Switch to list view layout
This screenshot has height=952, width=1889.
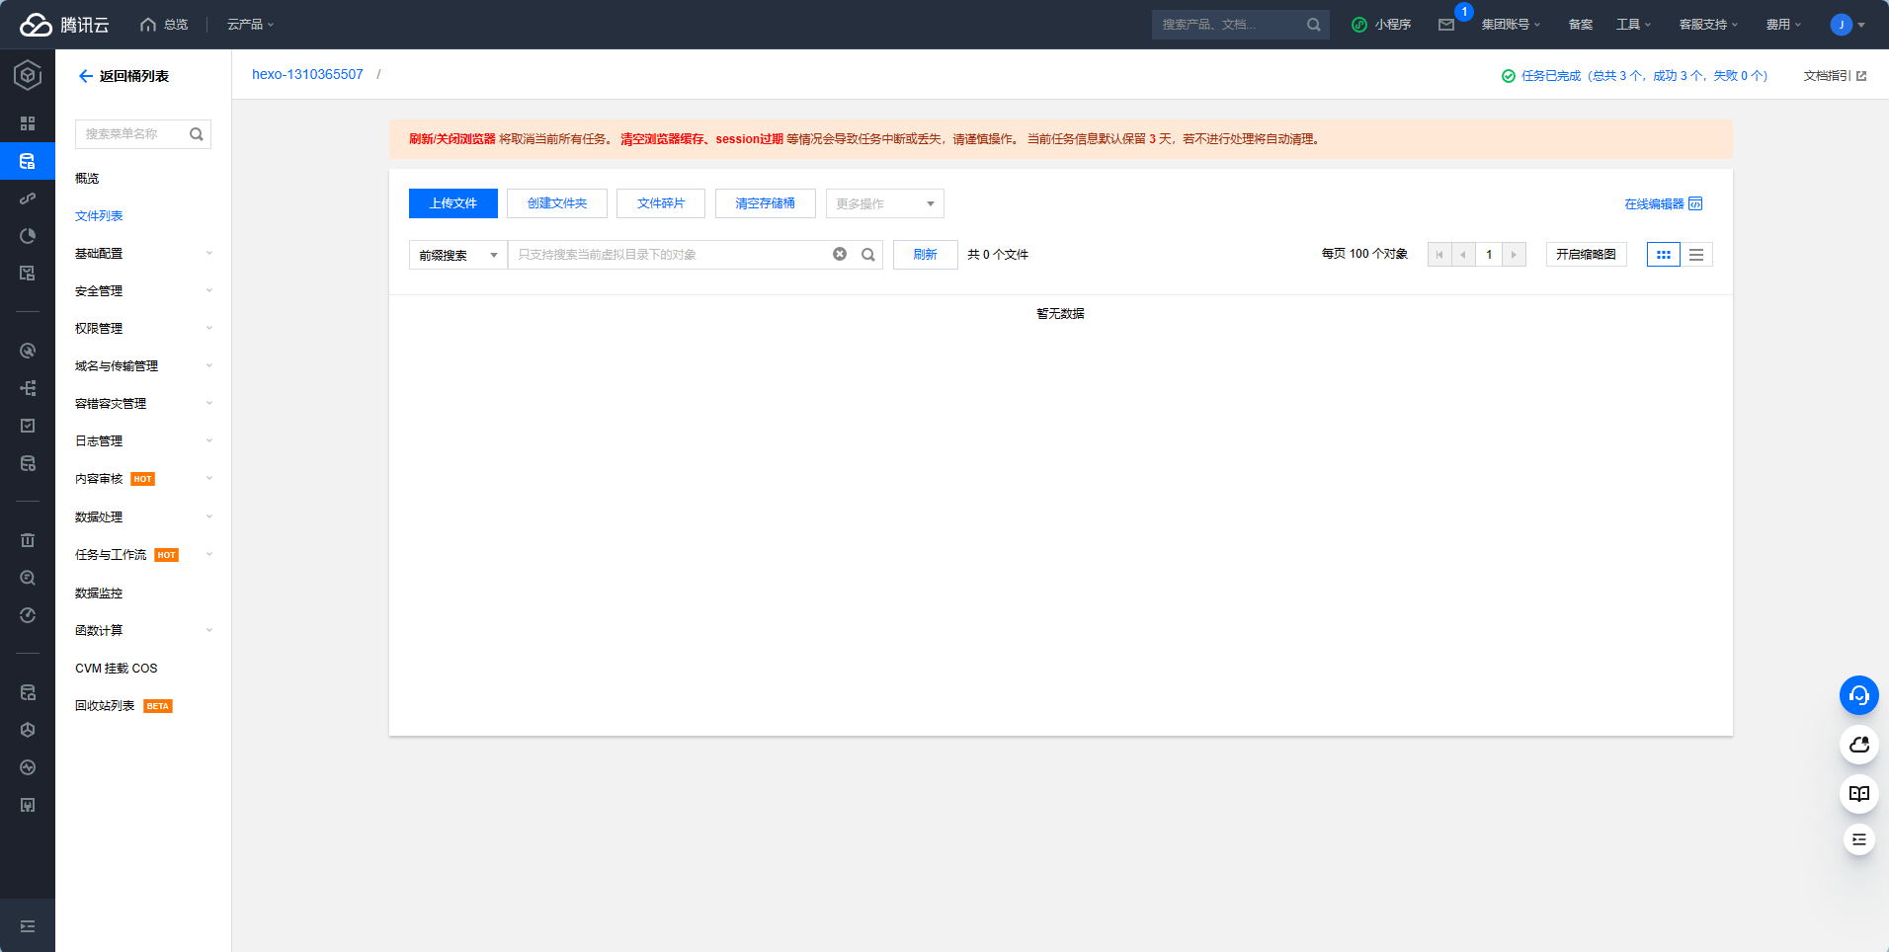(1696, 254)
